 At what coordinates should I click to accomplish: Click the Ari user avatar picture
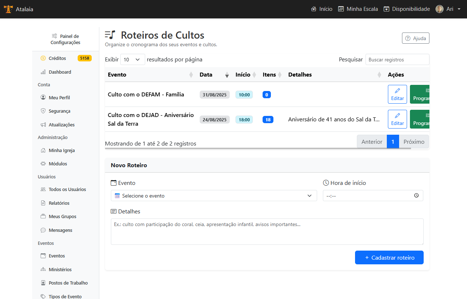point(439,9)
